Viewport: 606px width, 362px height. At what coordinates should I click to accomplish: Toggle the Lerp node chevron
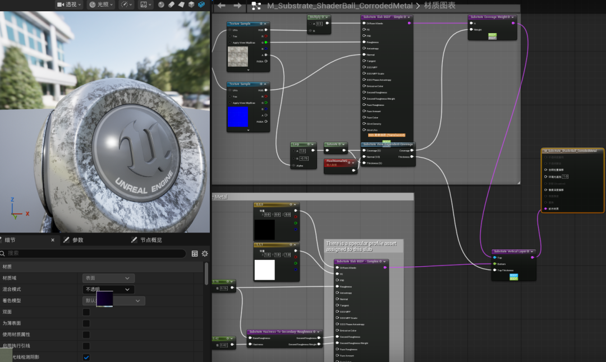coord(313,145)
